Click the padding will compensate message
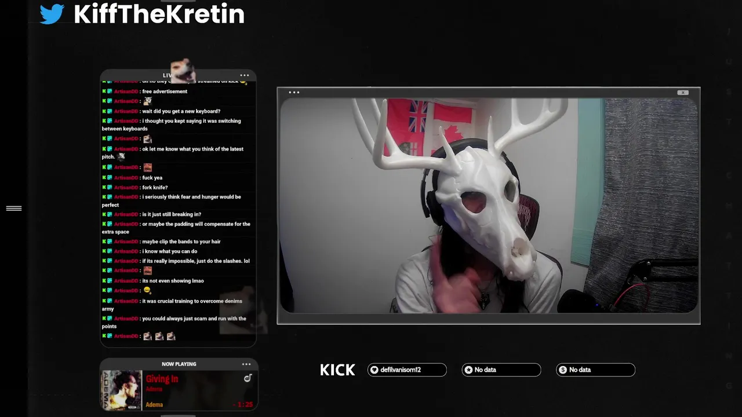Screen dimensions: 742x417 (176, 228)
